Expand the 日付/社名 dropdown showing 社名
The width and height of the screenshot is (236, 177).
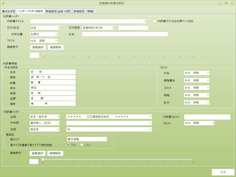[x=45, y=28]
